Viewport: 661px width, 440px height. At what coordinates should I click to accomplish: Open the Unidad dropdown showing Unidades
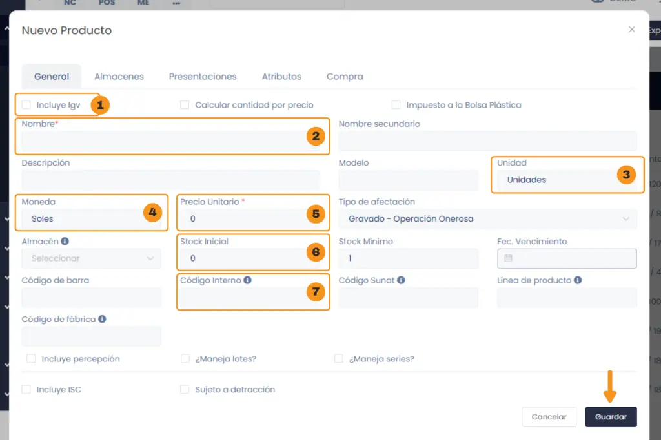pos(567,180)
